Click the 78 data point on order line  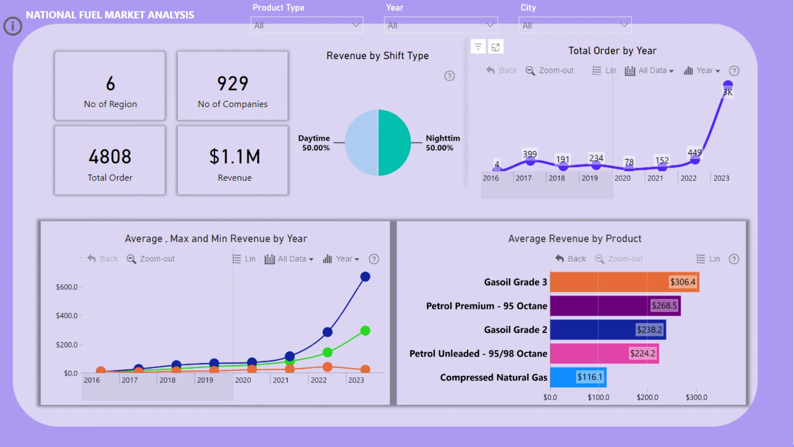(629, 168)
